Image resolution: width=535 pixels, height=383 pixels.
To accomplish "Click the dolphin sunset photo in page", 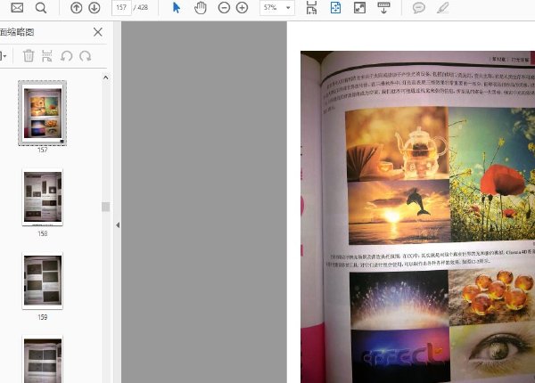I will tap(399, 212).
